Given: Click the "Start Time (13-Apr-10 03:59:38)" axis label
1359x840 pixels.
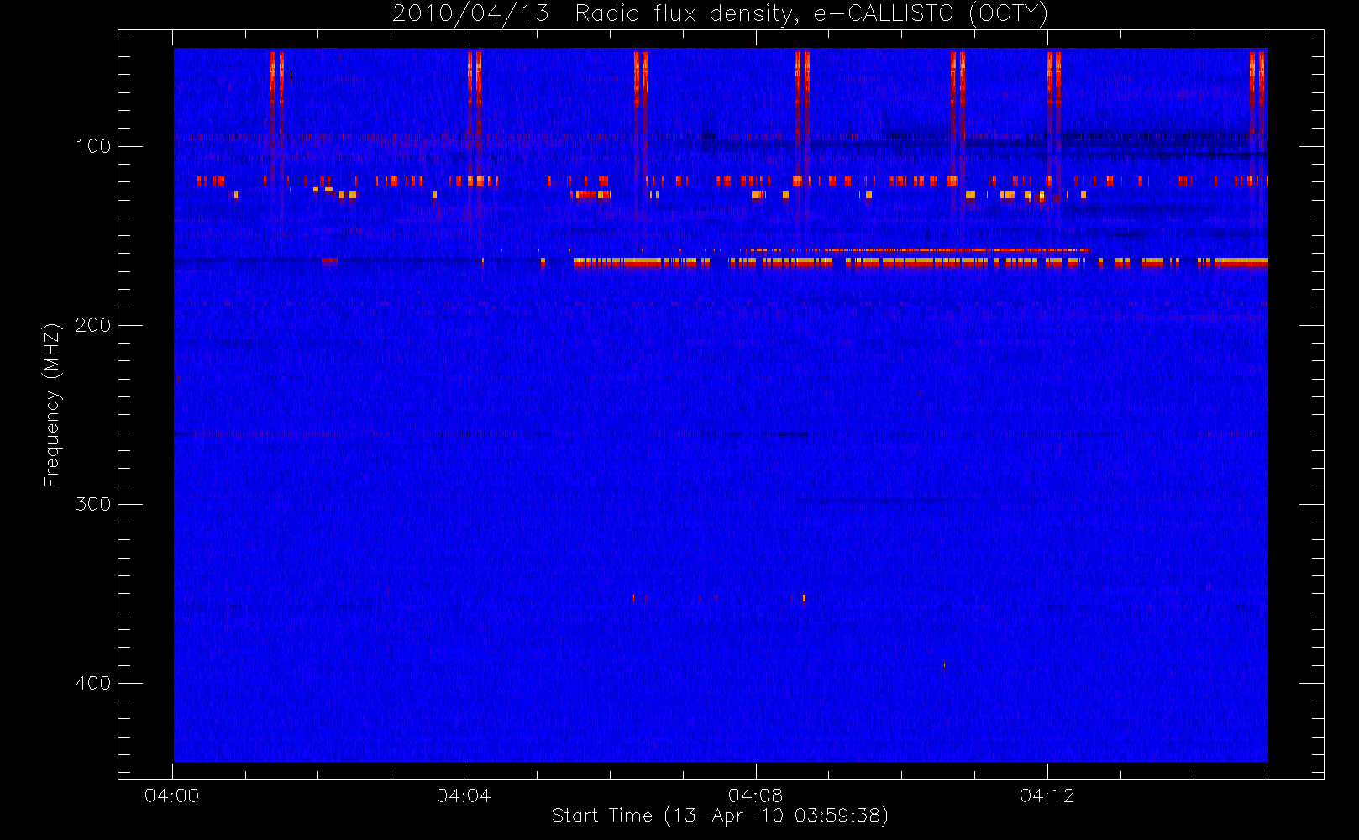Looking at the screenshot, I should click(720, 816).
